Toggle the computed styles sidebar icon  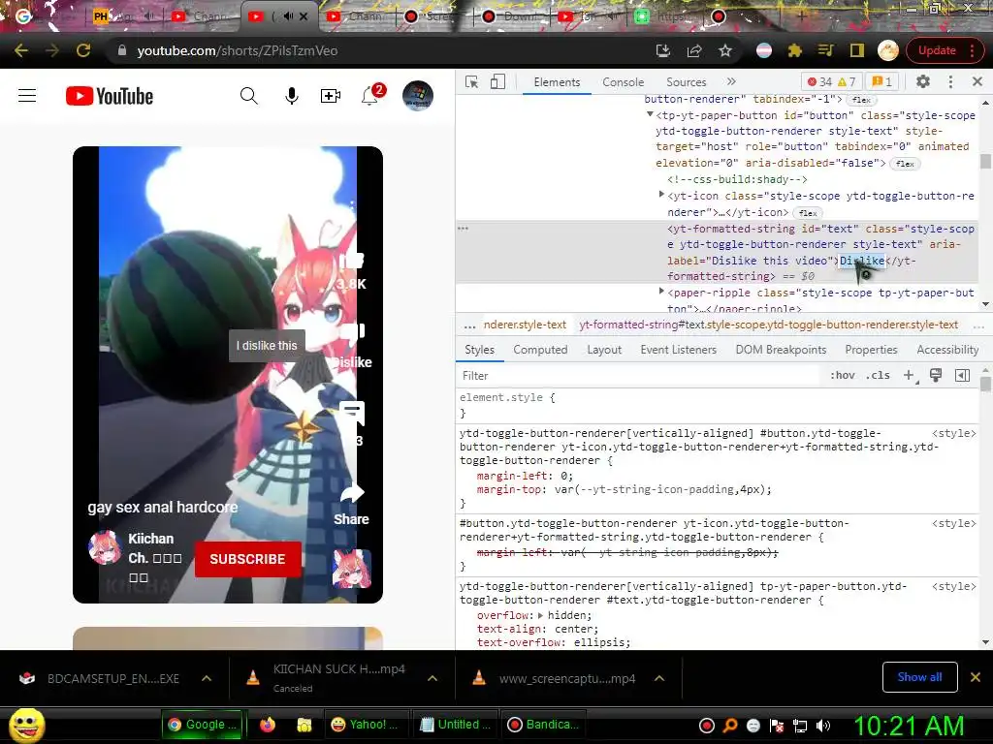click(x=962, y=375)
